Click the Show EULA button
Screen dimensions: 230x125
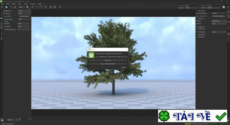(108, 60)
